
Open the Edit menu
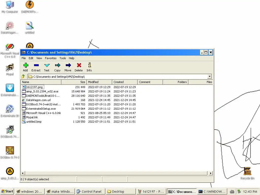click(x=31, y=58)
